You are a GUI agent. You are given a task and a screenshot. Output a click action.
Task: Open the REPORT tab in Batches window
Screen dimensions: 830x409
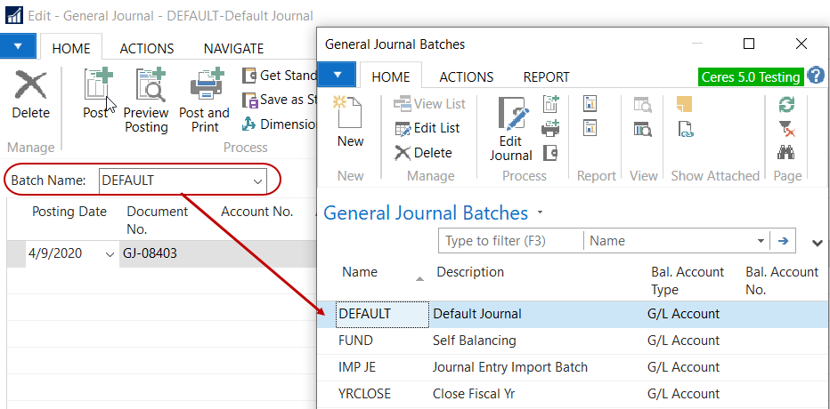tap(546, 77)
